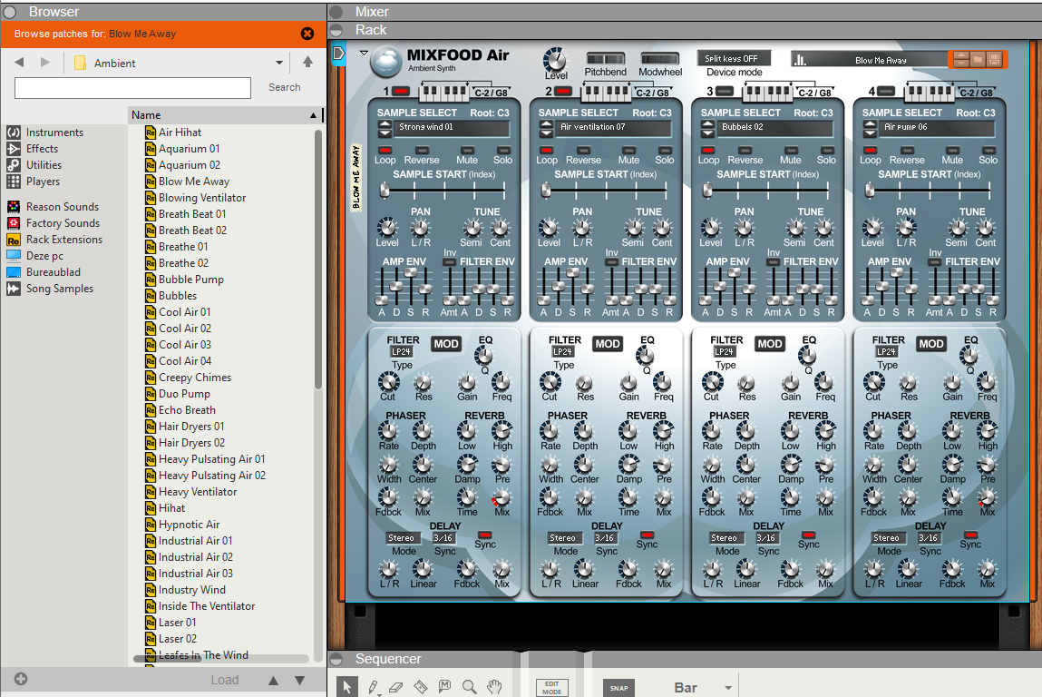The width and height of the screenshot is (1042, 697).
Task: Click the Search button
Action: point(285,87)
